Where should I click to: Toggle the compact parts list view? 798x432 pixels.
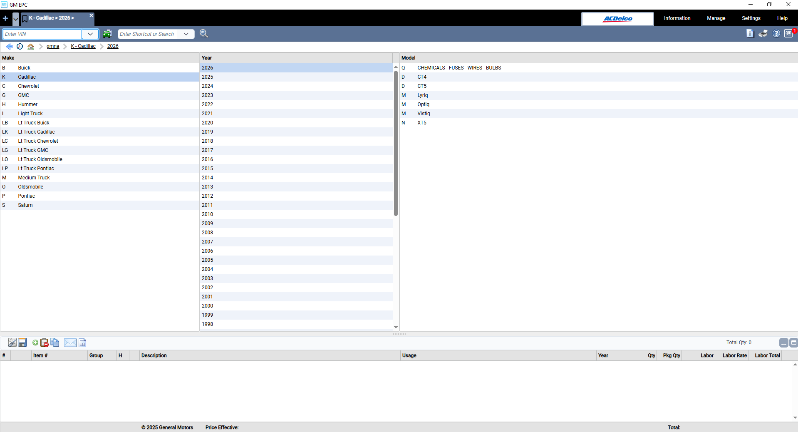coord(793,343)
